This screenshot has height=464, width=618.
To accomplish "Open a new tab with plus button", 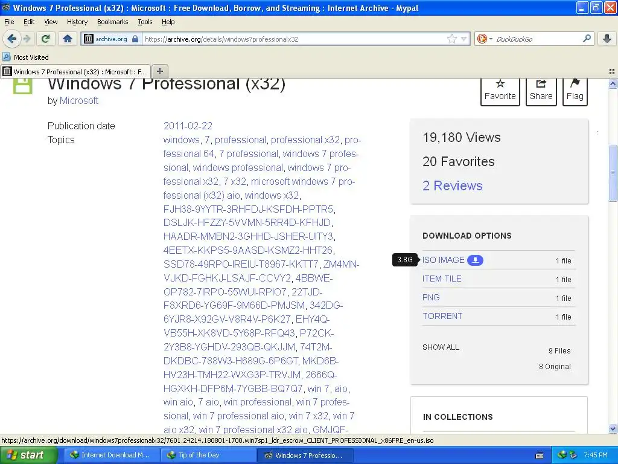I will [x=159, y=71].
